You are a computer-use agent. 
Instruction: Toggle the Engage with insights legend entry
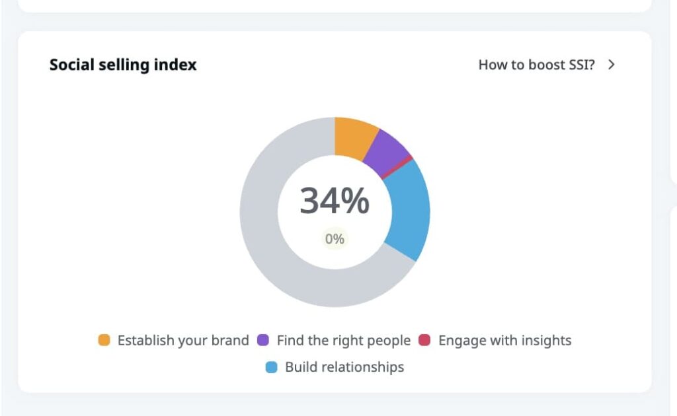[x=504, y=340]
